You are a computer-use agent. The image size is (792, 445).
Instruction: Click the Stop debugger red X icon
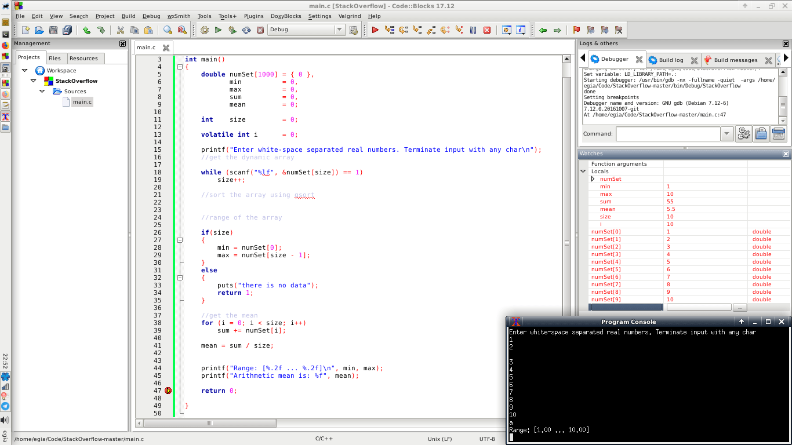(x=487, y=30)
